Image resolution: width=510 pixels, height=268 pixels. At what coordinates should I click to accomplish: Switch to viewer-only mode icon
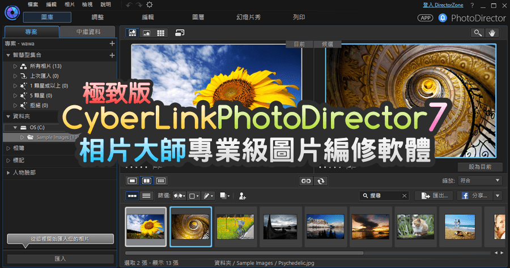[x=147, y=33]
